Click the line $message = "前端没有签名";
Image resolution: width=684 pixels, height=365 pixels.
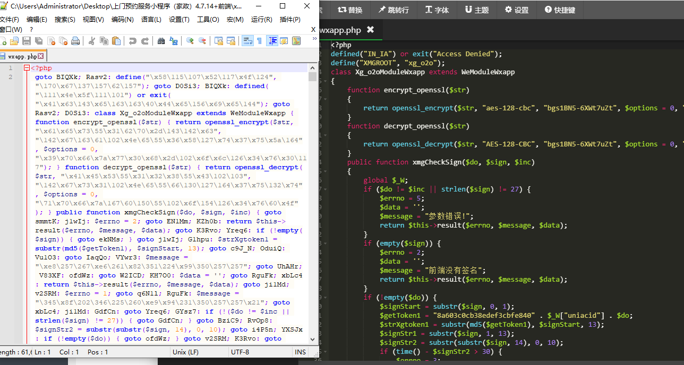click(x=433, y=270)
